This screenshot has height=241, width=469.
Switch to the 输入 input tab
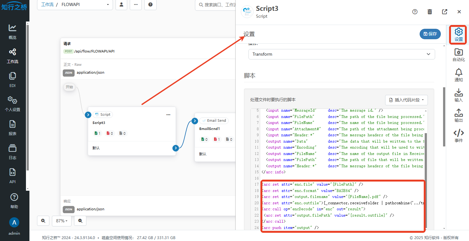pos(459,96)
